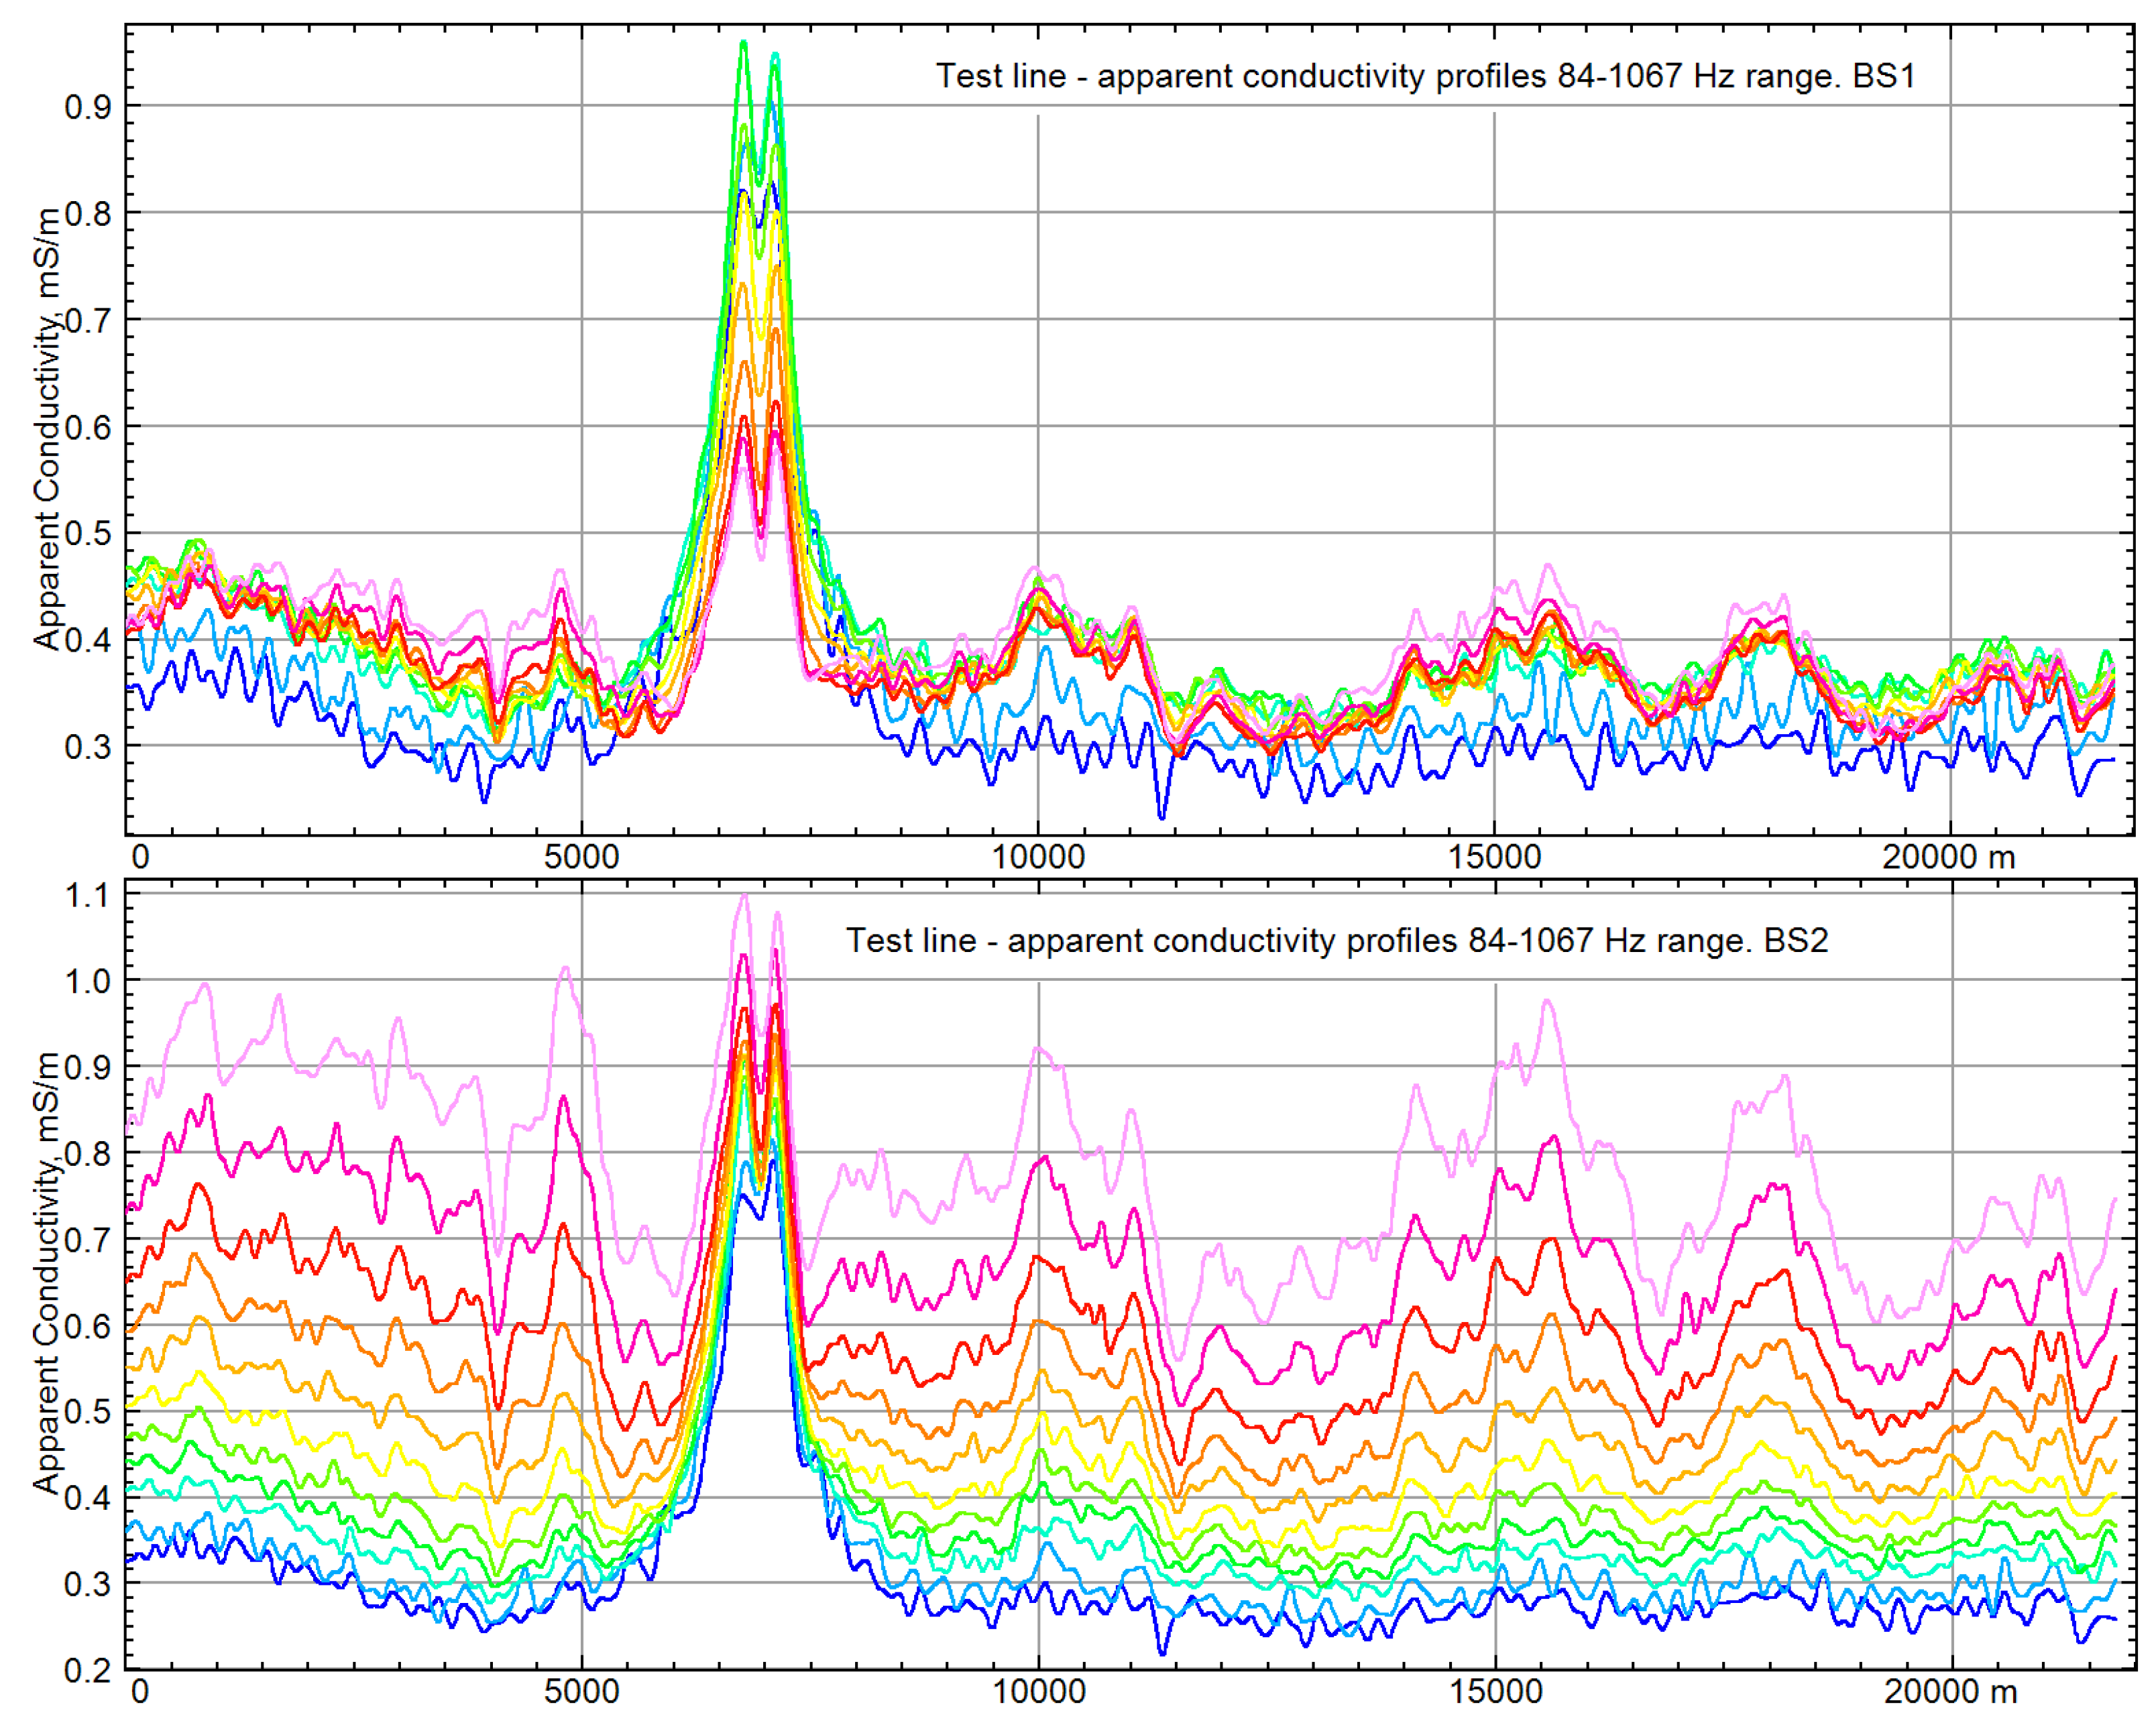Click the 0.5 y-axis tick in BS1 chart
The height and width of the screenshot is (1723, 2156).
tap(88, 534)
